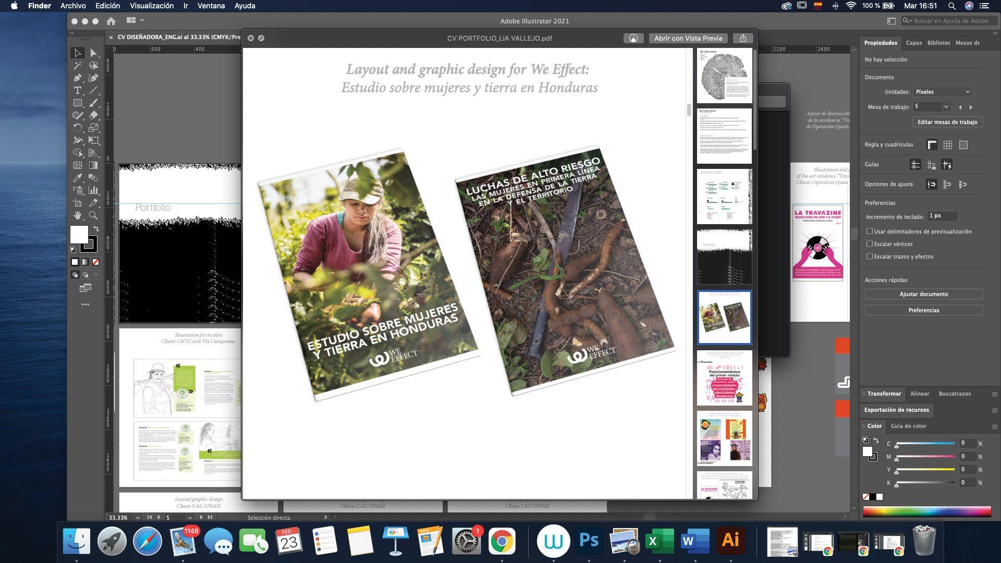Check the Escalar vértices option
Viewport: 1001px width, 563px height.
pos(869,244)
